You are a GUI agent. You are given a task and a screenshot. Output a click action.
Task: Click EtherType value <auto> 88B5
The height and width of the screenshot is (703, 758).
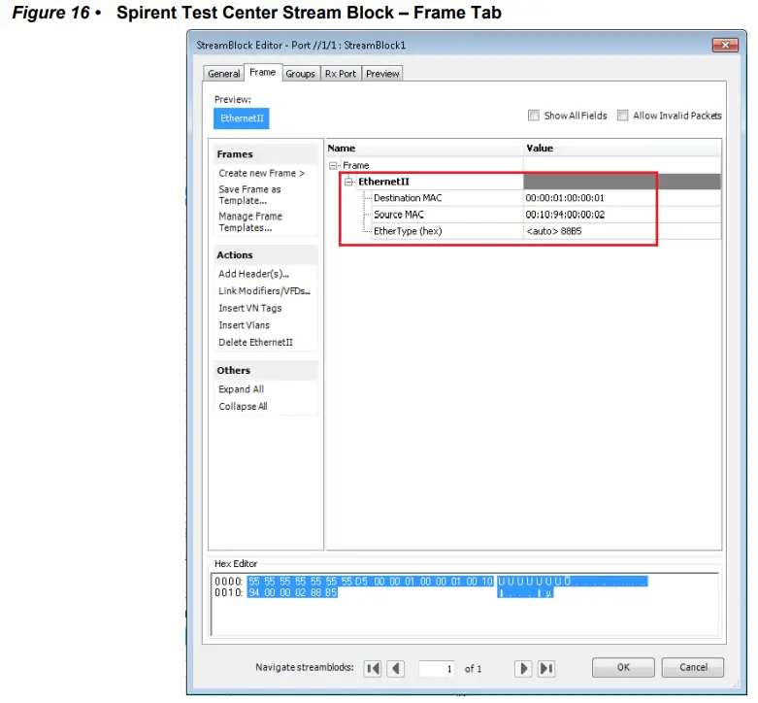(x=554, y=231)
